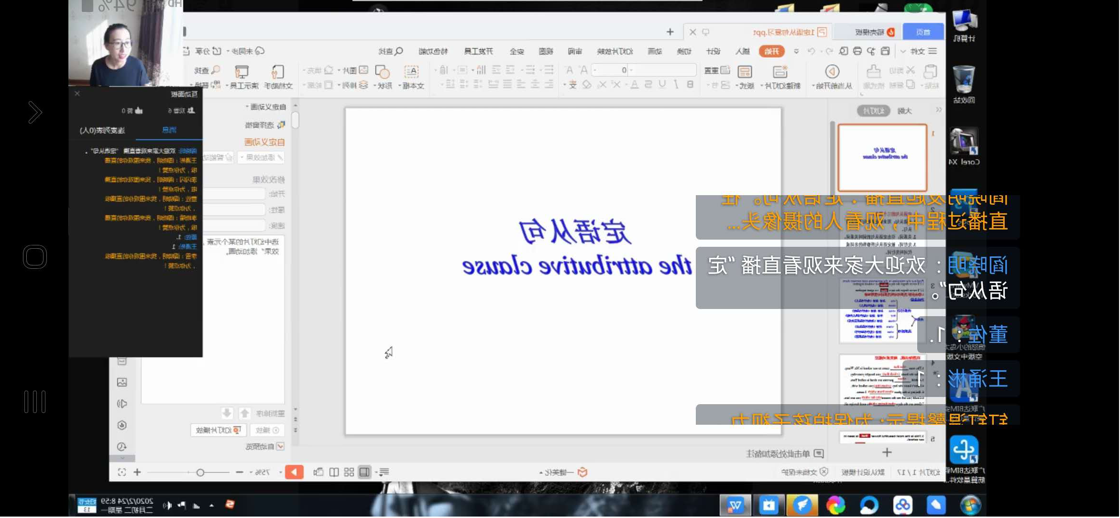This screenshot has width=1120, height=518.
Task: Uncheck the 自动预览 auto-preview checkbox
Action: (x=281, y=446)
